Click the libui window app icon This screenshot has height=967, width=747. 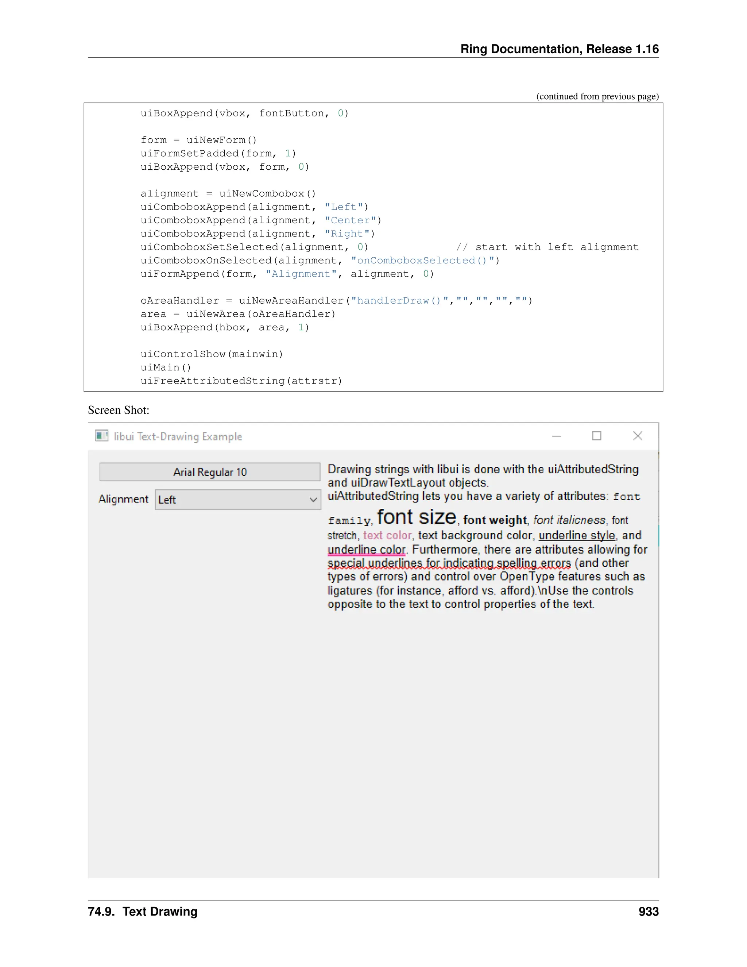[x=102, y=436]
